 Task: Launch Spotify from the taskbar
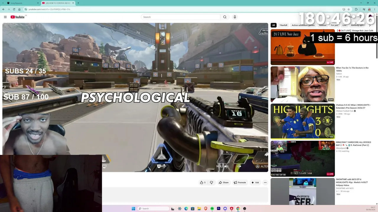212,208
